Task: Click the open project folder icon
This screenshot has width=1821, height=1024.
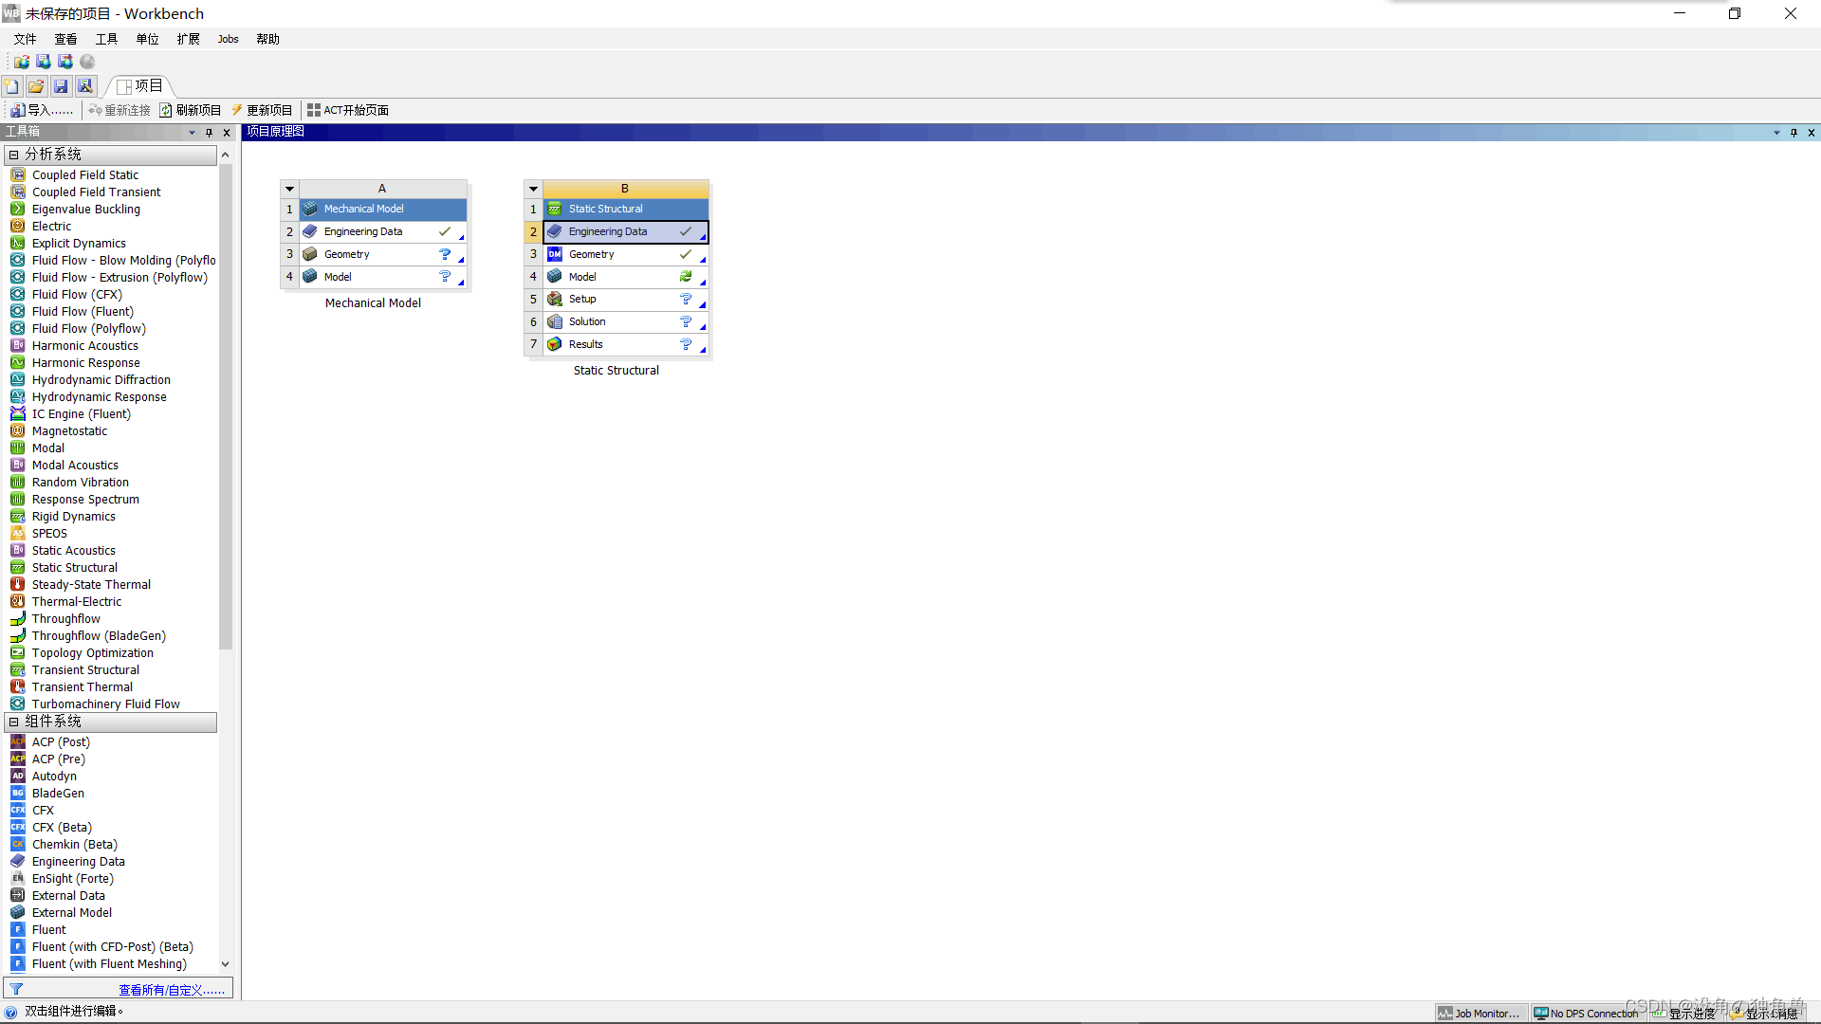Action: 36,86
